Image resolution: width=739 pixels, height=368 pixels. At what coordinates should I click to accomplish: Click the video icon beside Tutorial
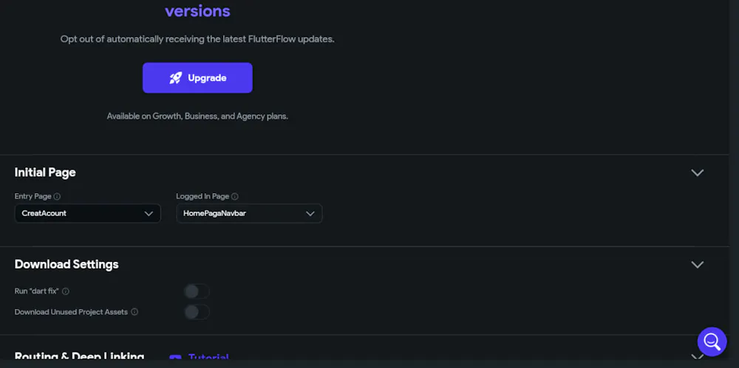coord(175,358)
